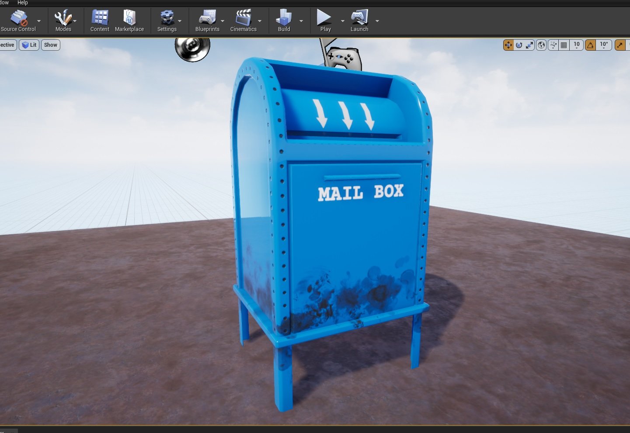Toggle scale snapping icon

[620, 45]
